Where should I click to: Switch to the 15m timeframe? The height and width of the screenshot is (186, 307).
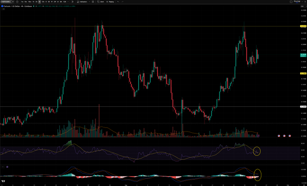pyautogui.click(x=29, y=1)
